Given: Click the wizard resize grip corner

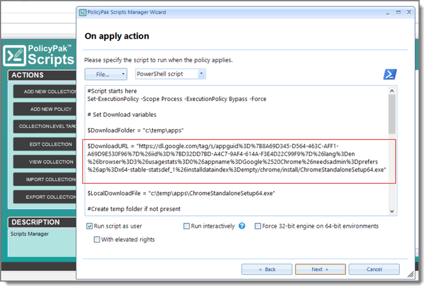Looking at the screenshot, I should (411, 274).
